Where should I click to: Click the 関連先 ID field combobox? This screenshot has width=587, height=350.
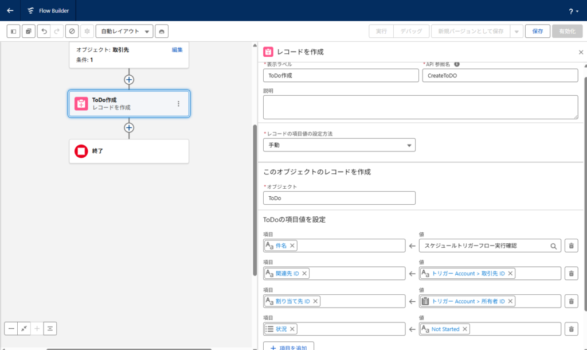pos(334,274)
